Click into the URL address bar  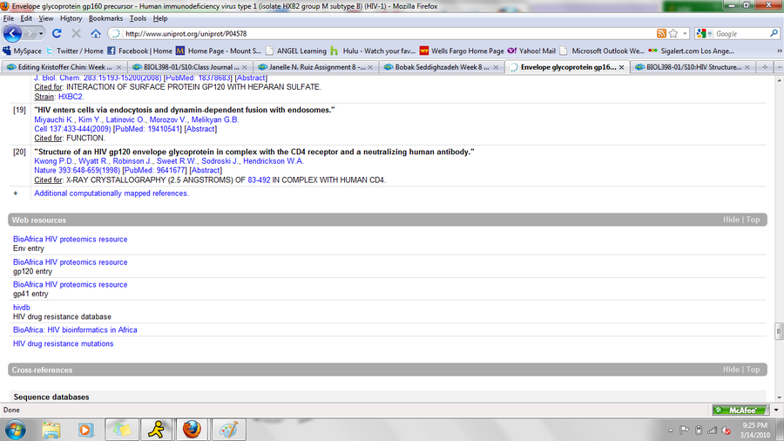383,33
